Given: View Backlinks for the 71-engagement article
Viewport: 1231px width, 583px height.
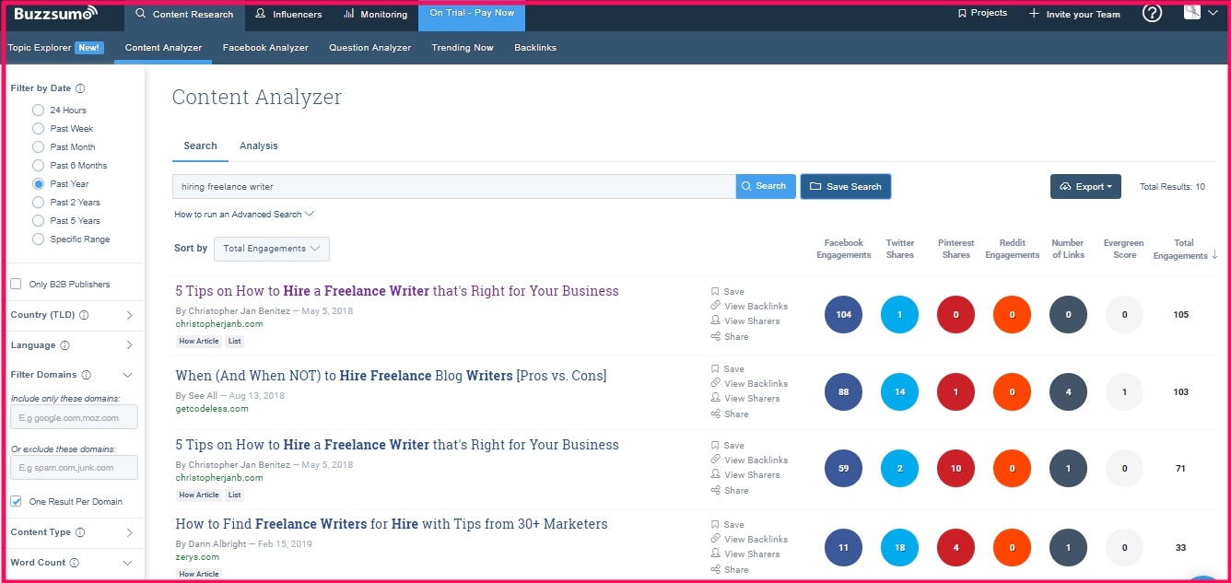Looking at the screenshot, I should coord(750,460).
